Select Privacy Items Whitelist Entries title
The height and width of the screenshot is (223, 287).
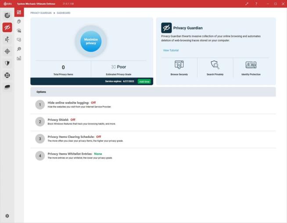70,154
